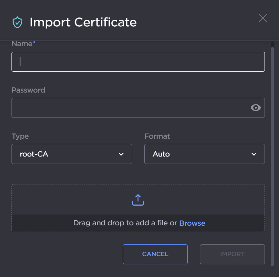Open the file picker via Browse link
279x277 pixels.
192,223
